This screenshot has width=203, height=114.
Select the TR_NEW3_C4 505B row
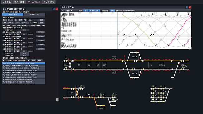[24, 73]
